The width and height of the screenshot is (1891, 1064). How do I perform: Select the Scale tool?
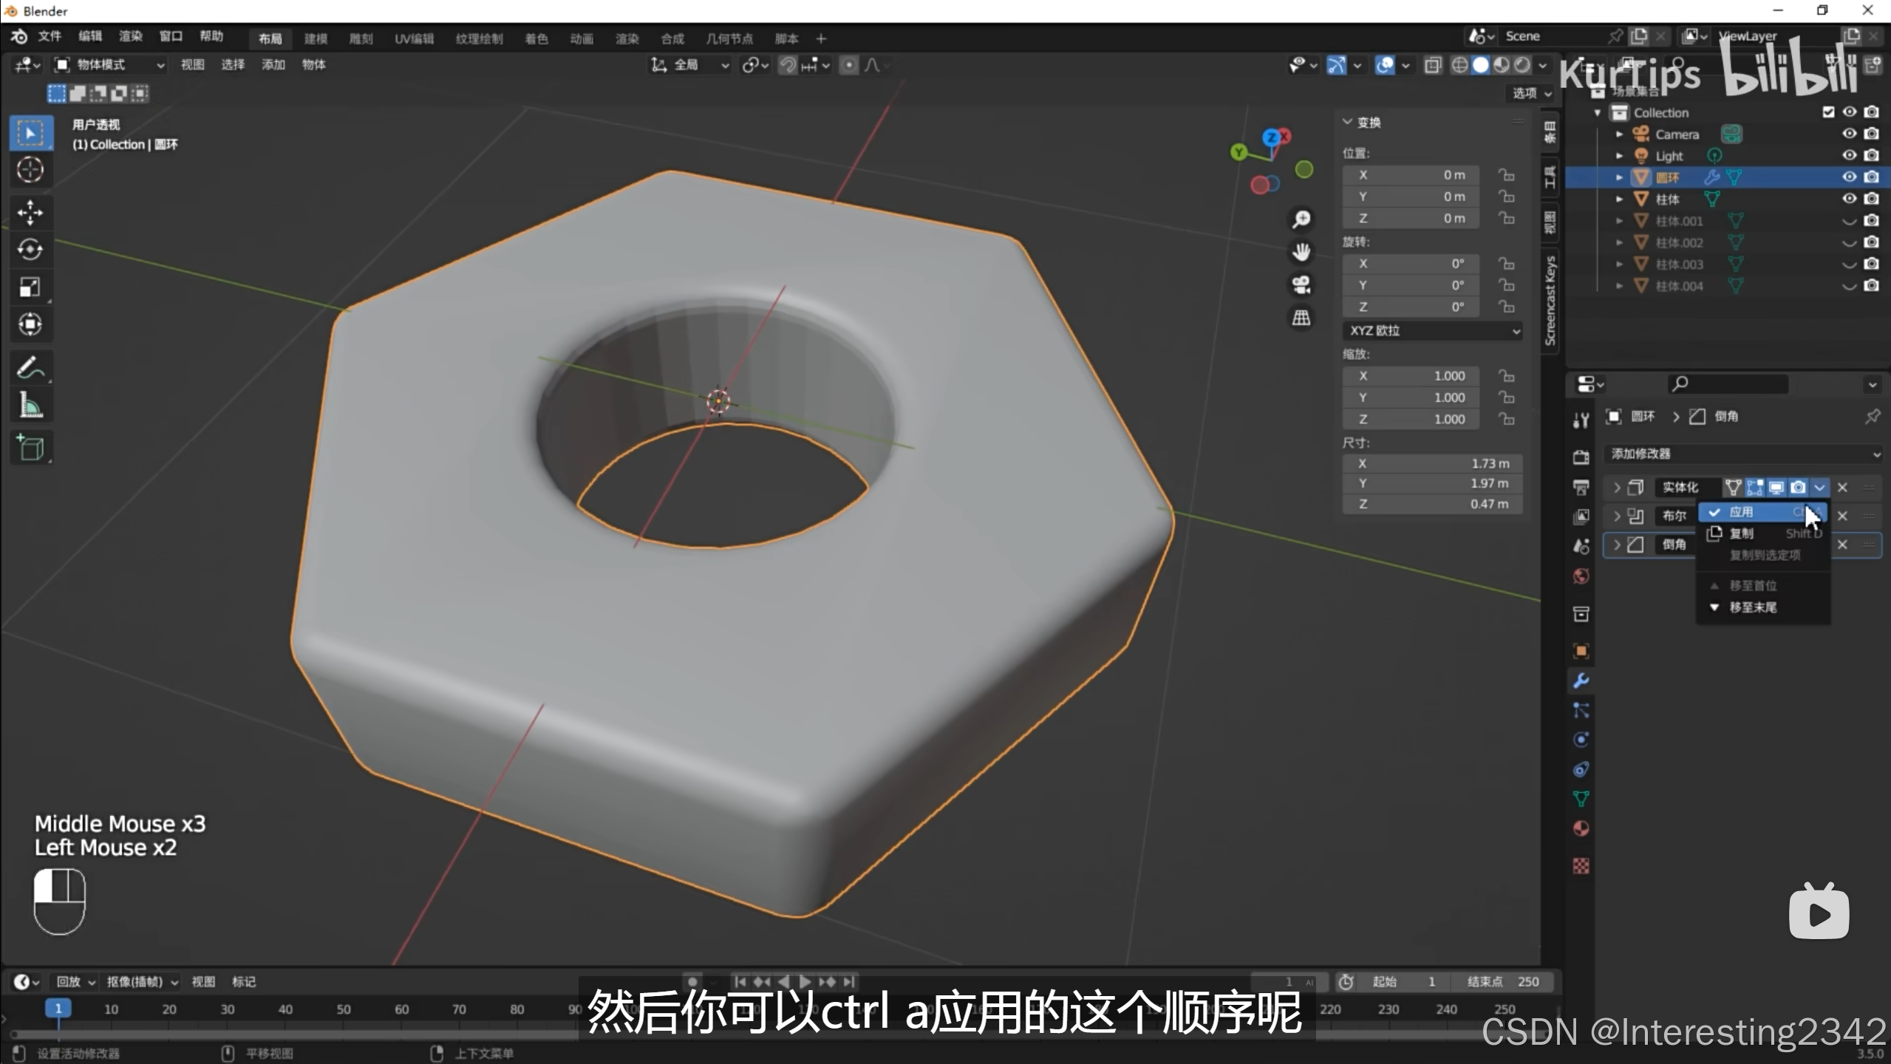click(30, 287)
